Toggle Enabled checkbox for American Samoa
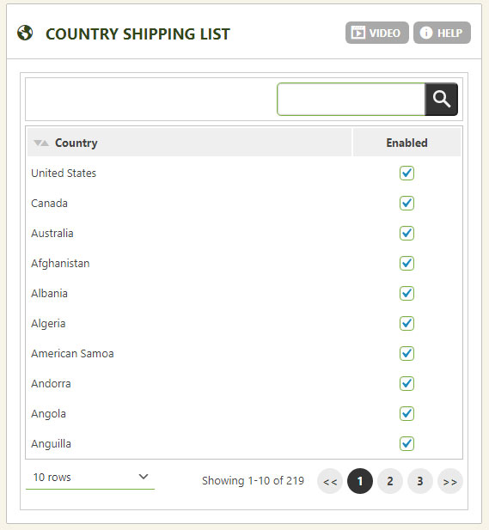Viewport: 489px width, 530px height. click(x=406, y=354)
